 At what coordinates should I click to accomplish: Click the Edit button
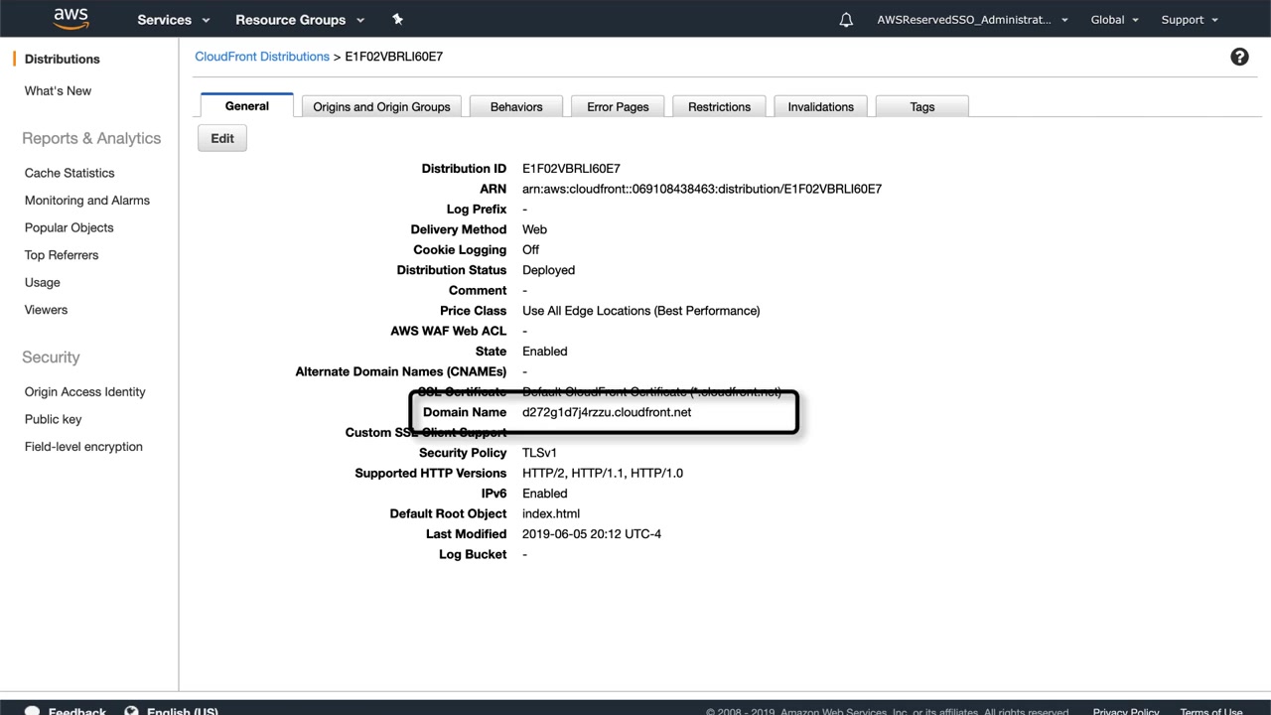coord(222,138)
